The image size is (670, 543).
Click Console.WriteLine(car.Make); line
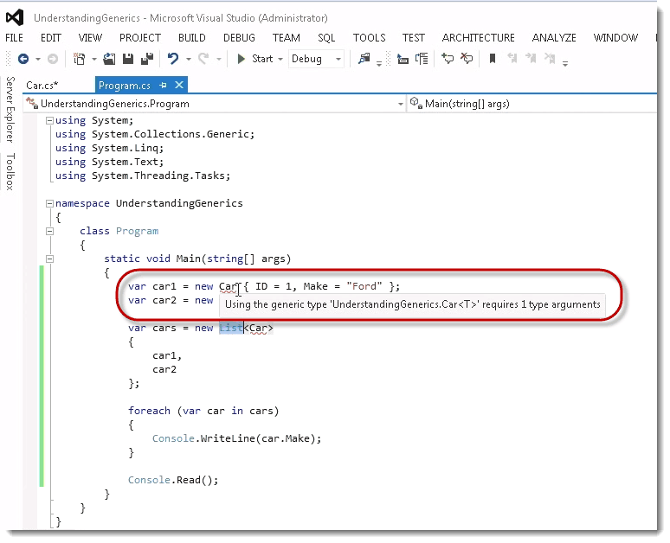[236, 438]
